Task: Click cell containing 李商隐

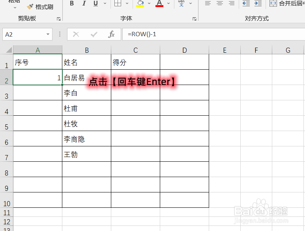Action: click(87, 139)
